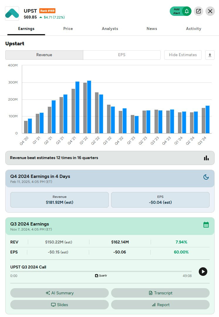Click the bar chart icon in beat-estimates banner
The height and width of the screenshot is (317, 219).
(x=206, y=158)
